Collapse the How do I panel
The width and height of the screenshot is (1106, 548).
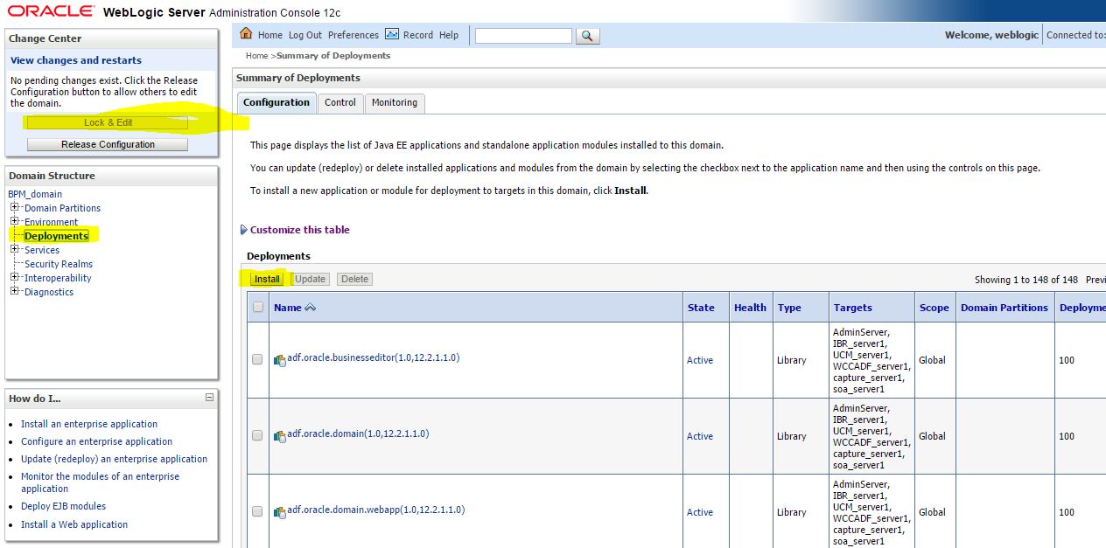(x=210, y=399)
